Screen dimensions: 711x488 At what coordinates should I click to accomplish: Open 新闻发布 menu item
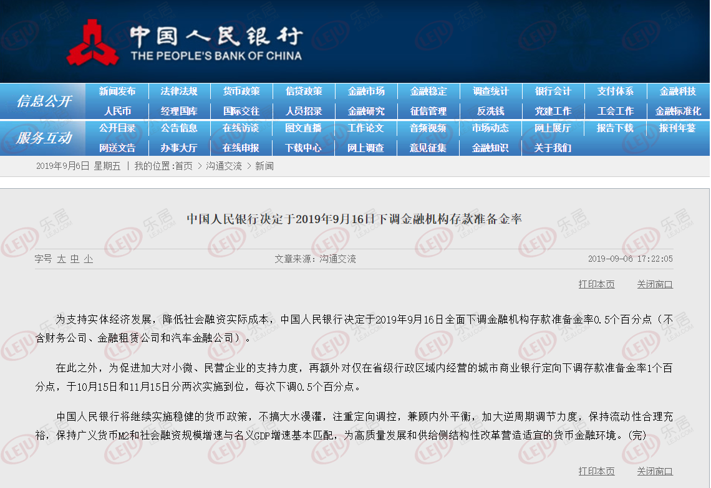[117, 91]
